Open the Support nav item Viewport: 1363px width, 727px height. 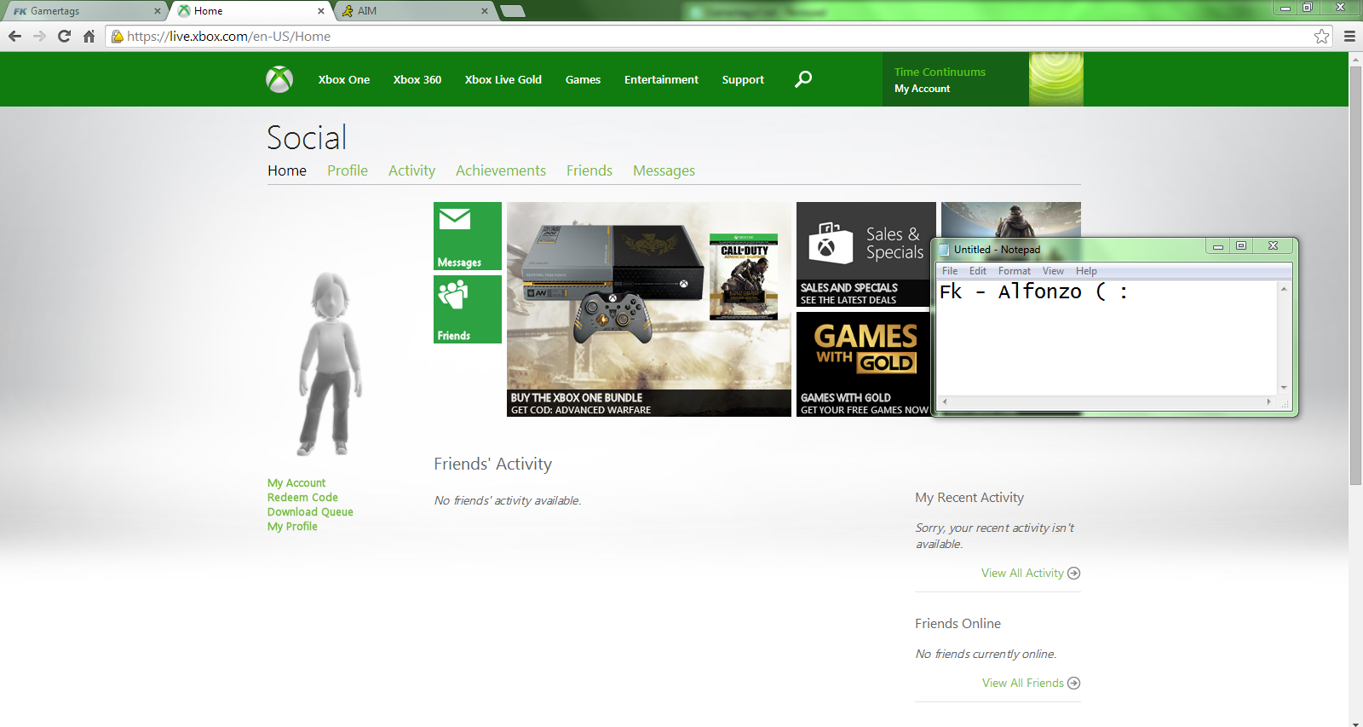pyautogui.click(x=743, y=79)
